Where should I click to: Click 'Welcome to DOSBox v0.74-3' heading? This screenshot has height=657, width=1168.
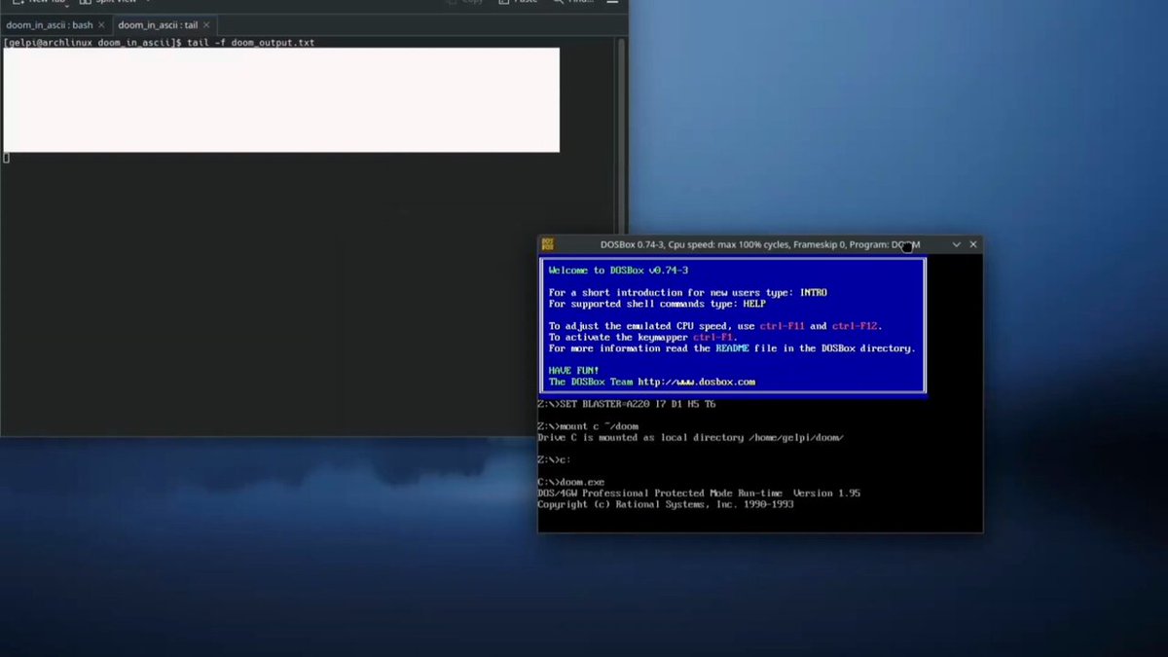[x=618, y=271]
